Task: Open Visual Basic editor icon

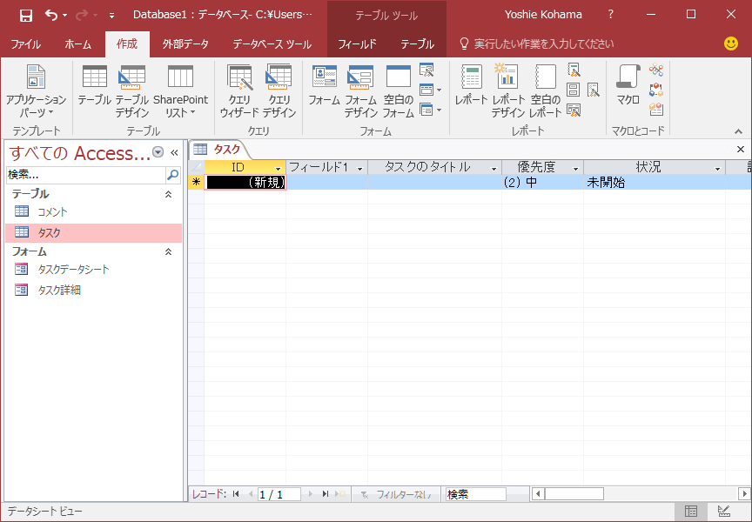Action: pos(656,110)
